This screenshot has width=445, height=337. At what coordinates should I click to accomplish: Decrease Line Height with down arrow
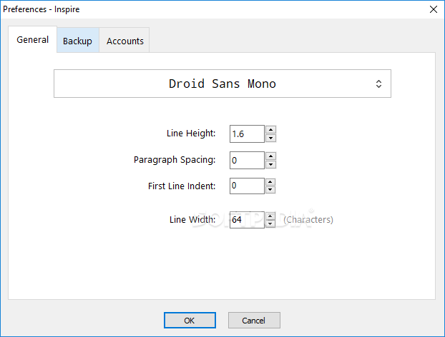click(270, 139)
